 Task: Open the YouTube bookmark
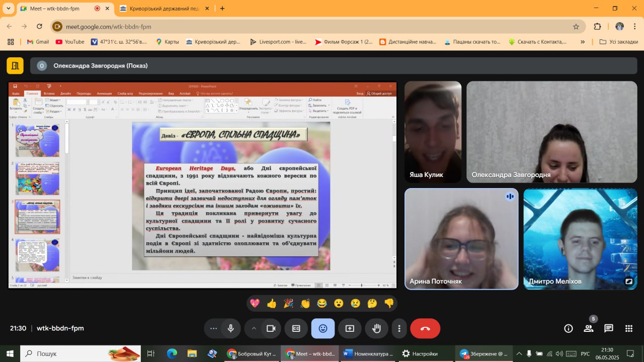pyautogui.click(x=70, y=42)
